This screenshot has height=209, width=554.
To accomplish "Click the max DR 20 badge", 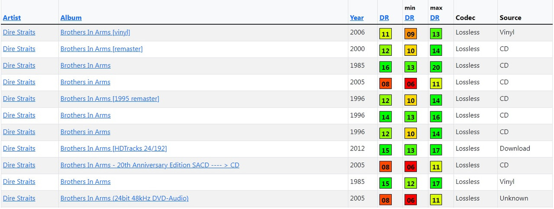I will [x=436, y=67].
